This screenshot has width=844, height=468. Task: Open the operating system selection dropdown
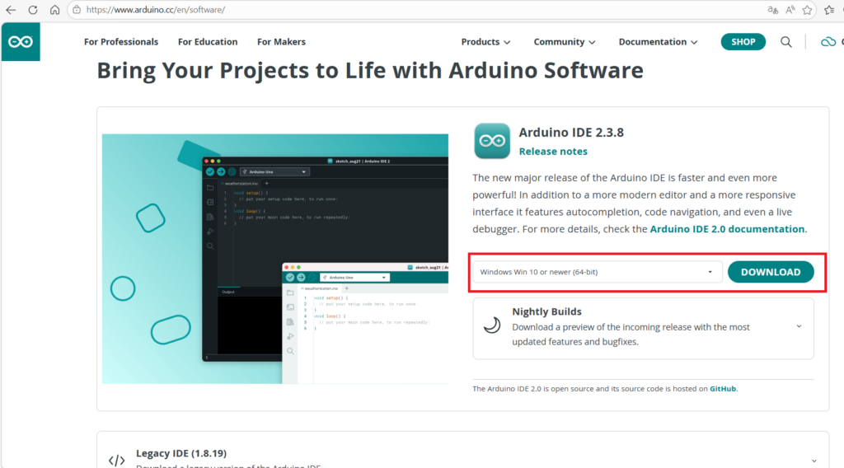pos(597,272)
